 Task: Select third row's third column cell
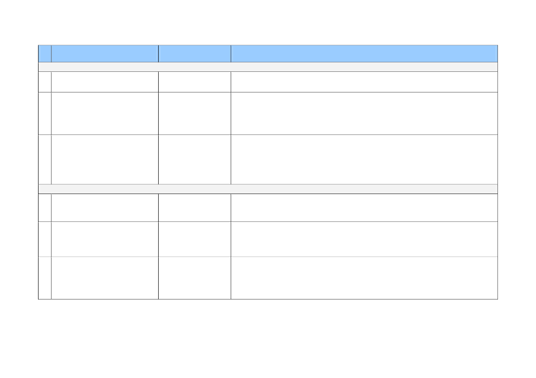pos(195,160)
